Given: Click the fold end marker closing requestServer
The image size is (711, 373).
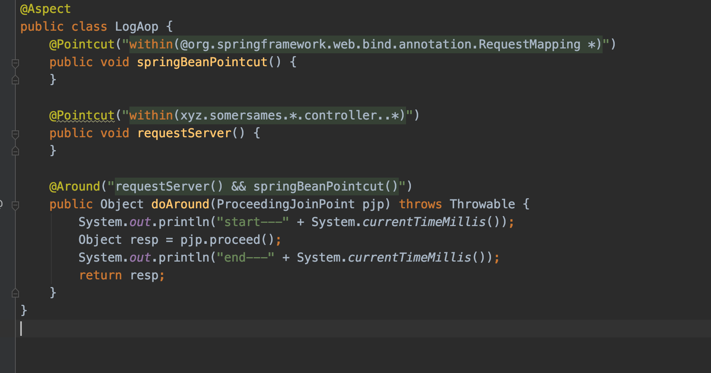Looking at the screenshot, I should pos(15,151).
